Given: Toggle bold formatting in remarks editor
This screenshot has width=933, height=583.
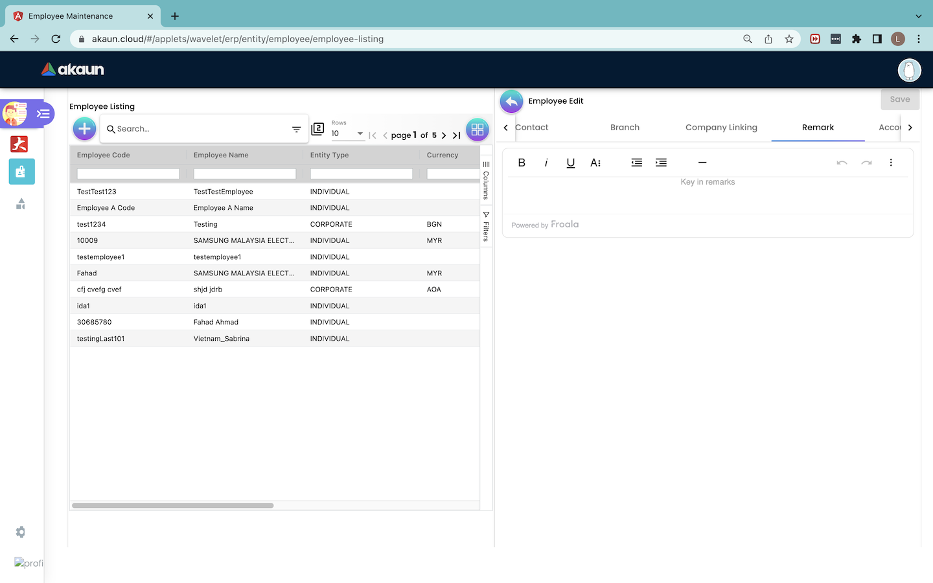Looking at the screenshot, I should [522, 163].
